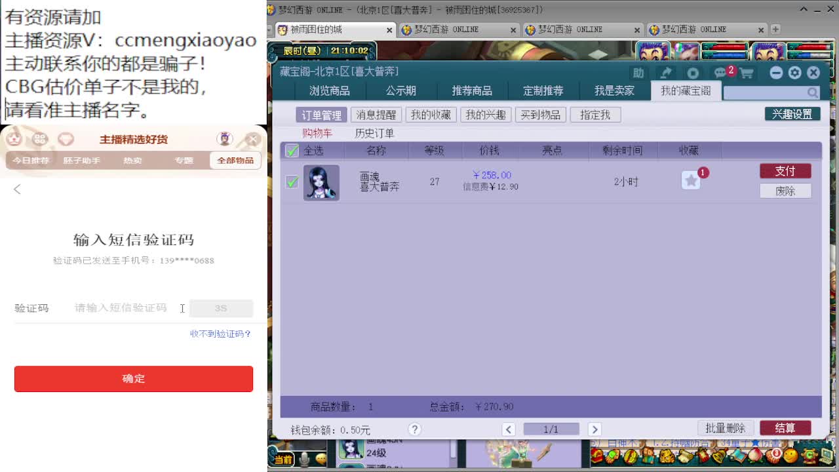Viewport: 839px width, 472px height.
Task: Switch to 推荐商品 tab
Action: 472,91
